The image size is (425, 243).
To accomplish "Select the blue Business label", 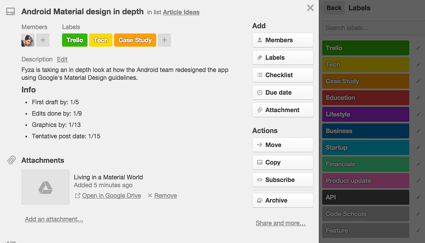I will click(x=365, y=131).
